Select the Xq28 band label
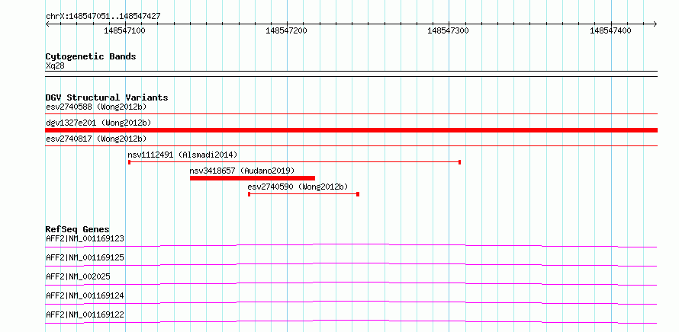This screenshot has height=332, width=679. click(55, 66)
